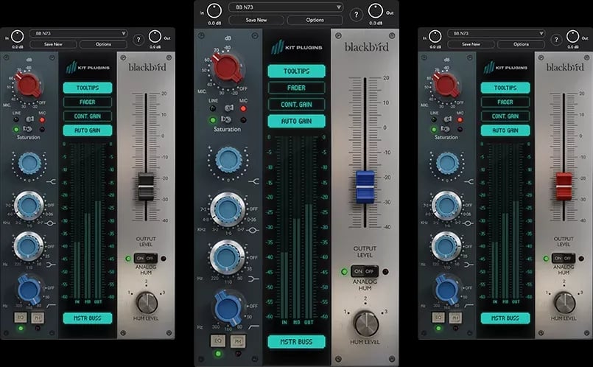Click the level meter display, center plugin
The height and width of the screenshot is (367, 593).
coord(296,231)
